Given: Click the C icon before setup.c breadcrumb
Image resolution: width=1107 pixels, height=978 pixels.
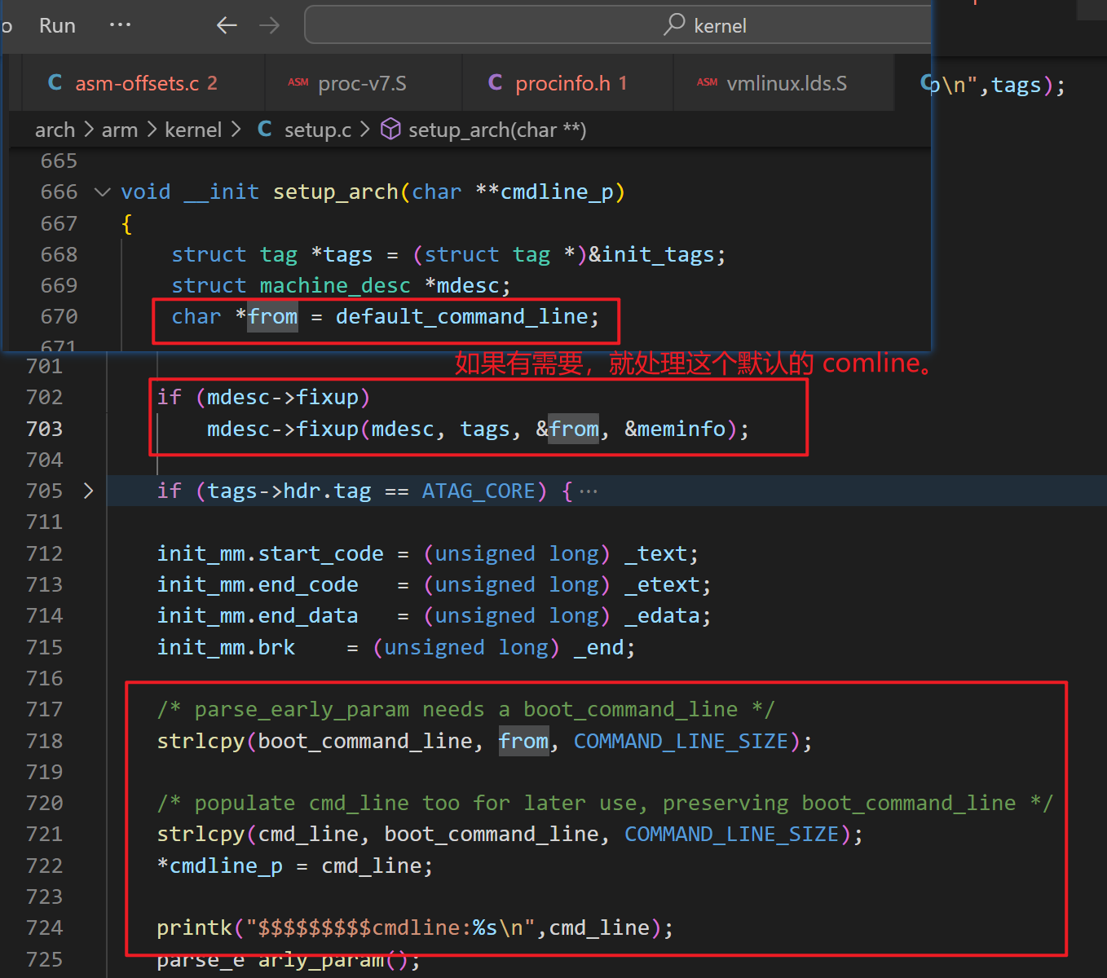Looking at the screenshot, I should pyautogui.click(x=265, y=129).
